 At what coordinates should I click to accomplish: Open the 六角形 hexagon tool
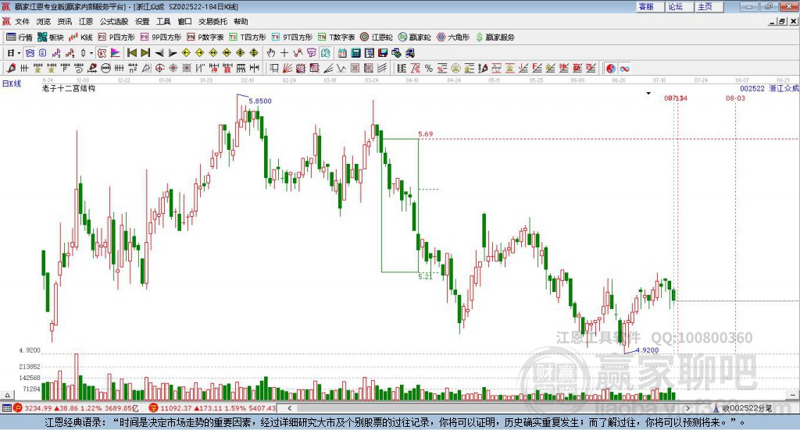pyautogui.click(x=453, y=37)
